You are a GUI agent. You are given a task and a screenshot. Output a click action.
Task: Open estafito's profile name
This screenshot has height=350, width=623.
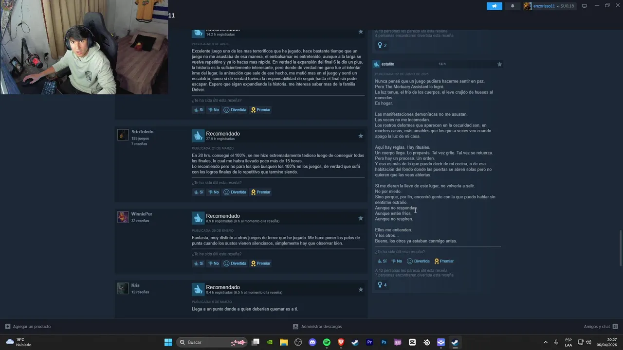(x=388, y=64)
